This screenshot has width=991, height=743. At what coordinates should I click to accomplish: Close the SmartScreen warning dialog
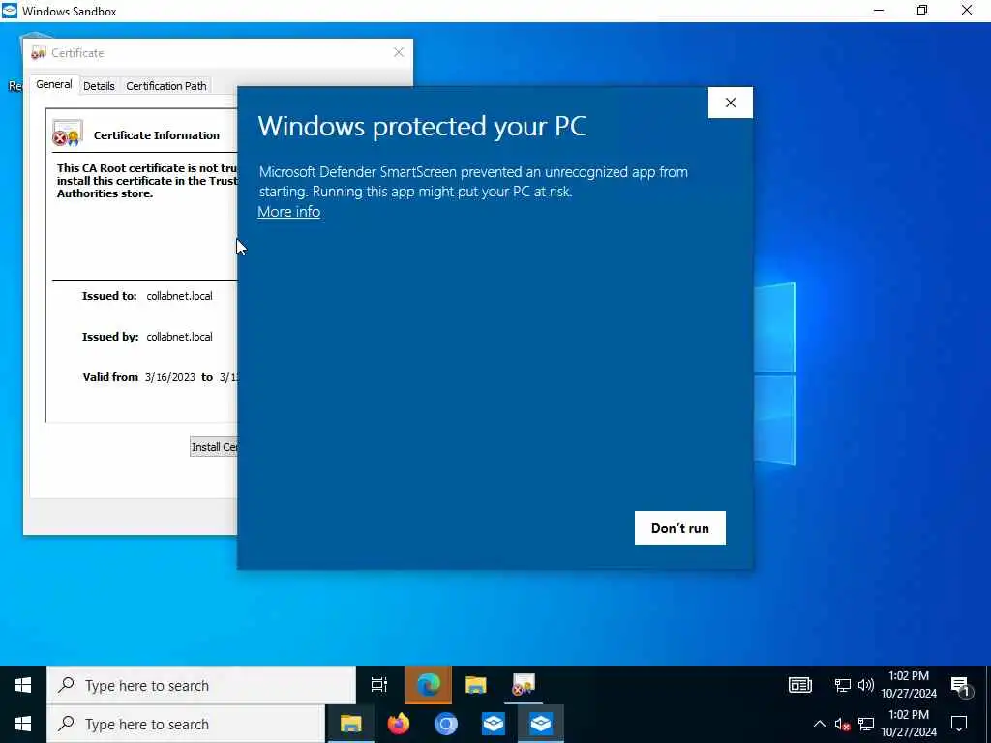click(x=730, y=103)
